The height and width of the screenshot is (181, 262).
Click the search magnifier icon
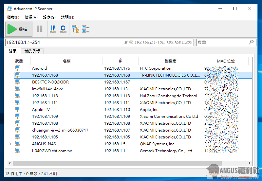click(251, 42)
